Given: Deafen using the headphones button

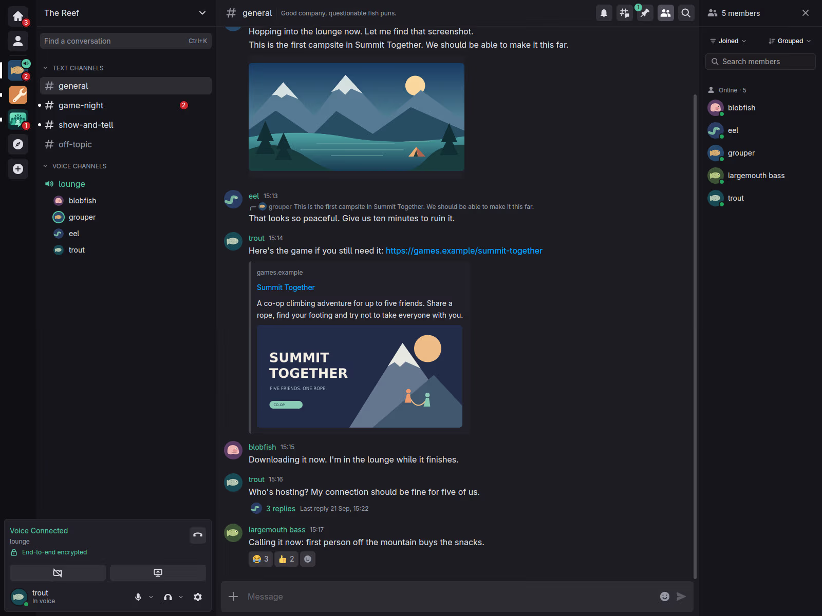Looking at the screenshot, I should (168, 597).
